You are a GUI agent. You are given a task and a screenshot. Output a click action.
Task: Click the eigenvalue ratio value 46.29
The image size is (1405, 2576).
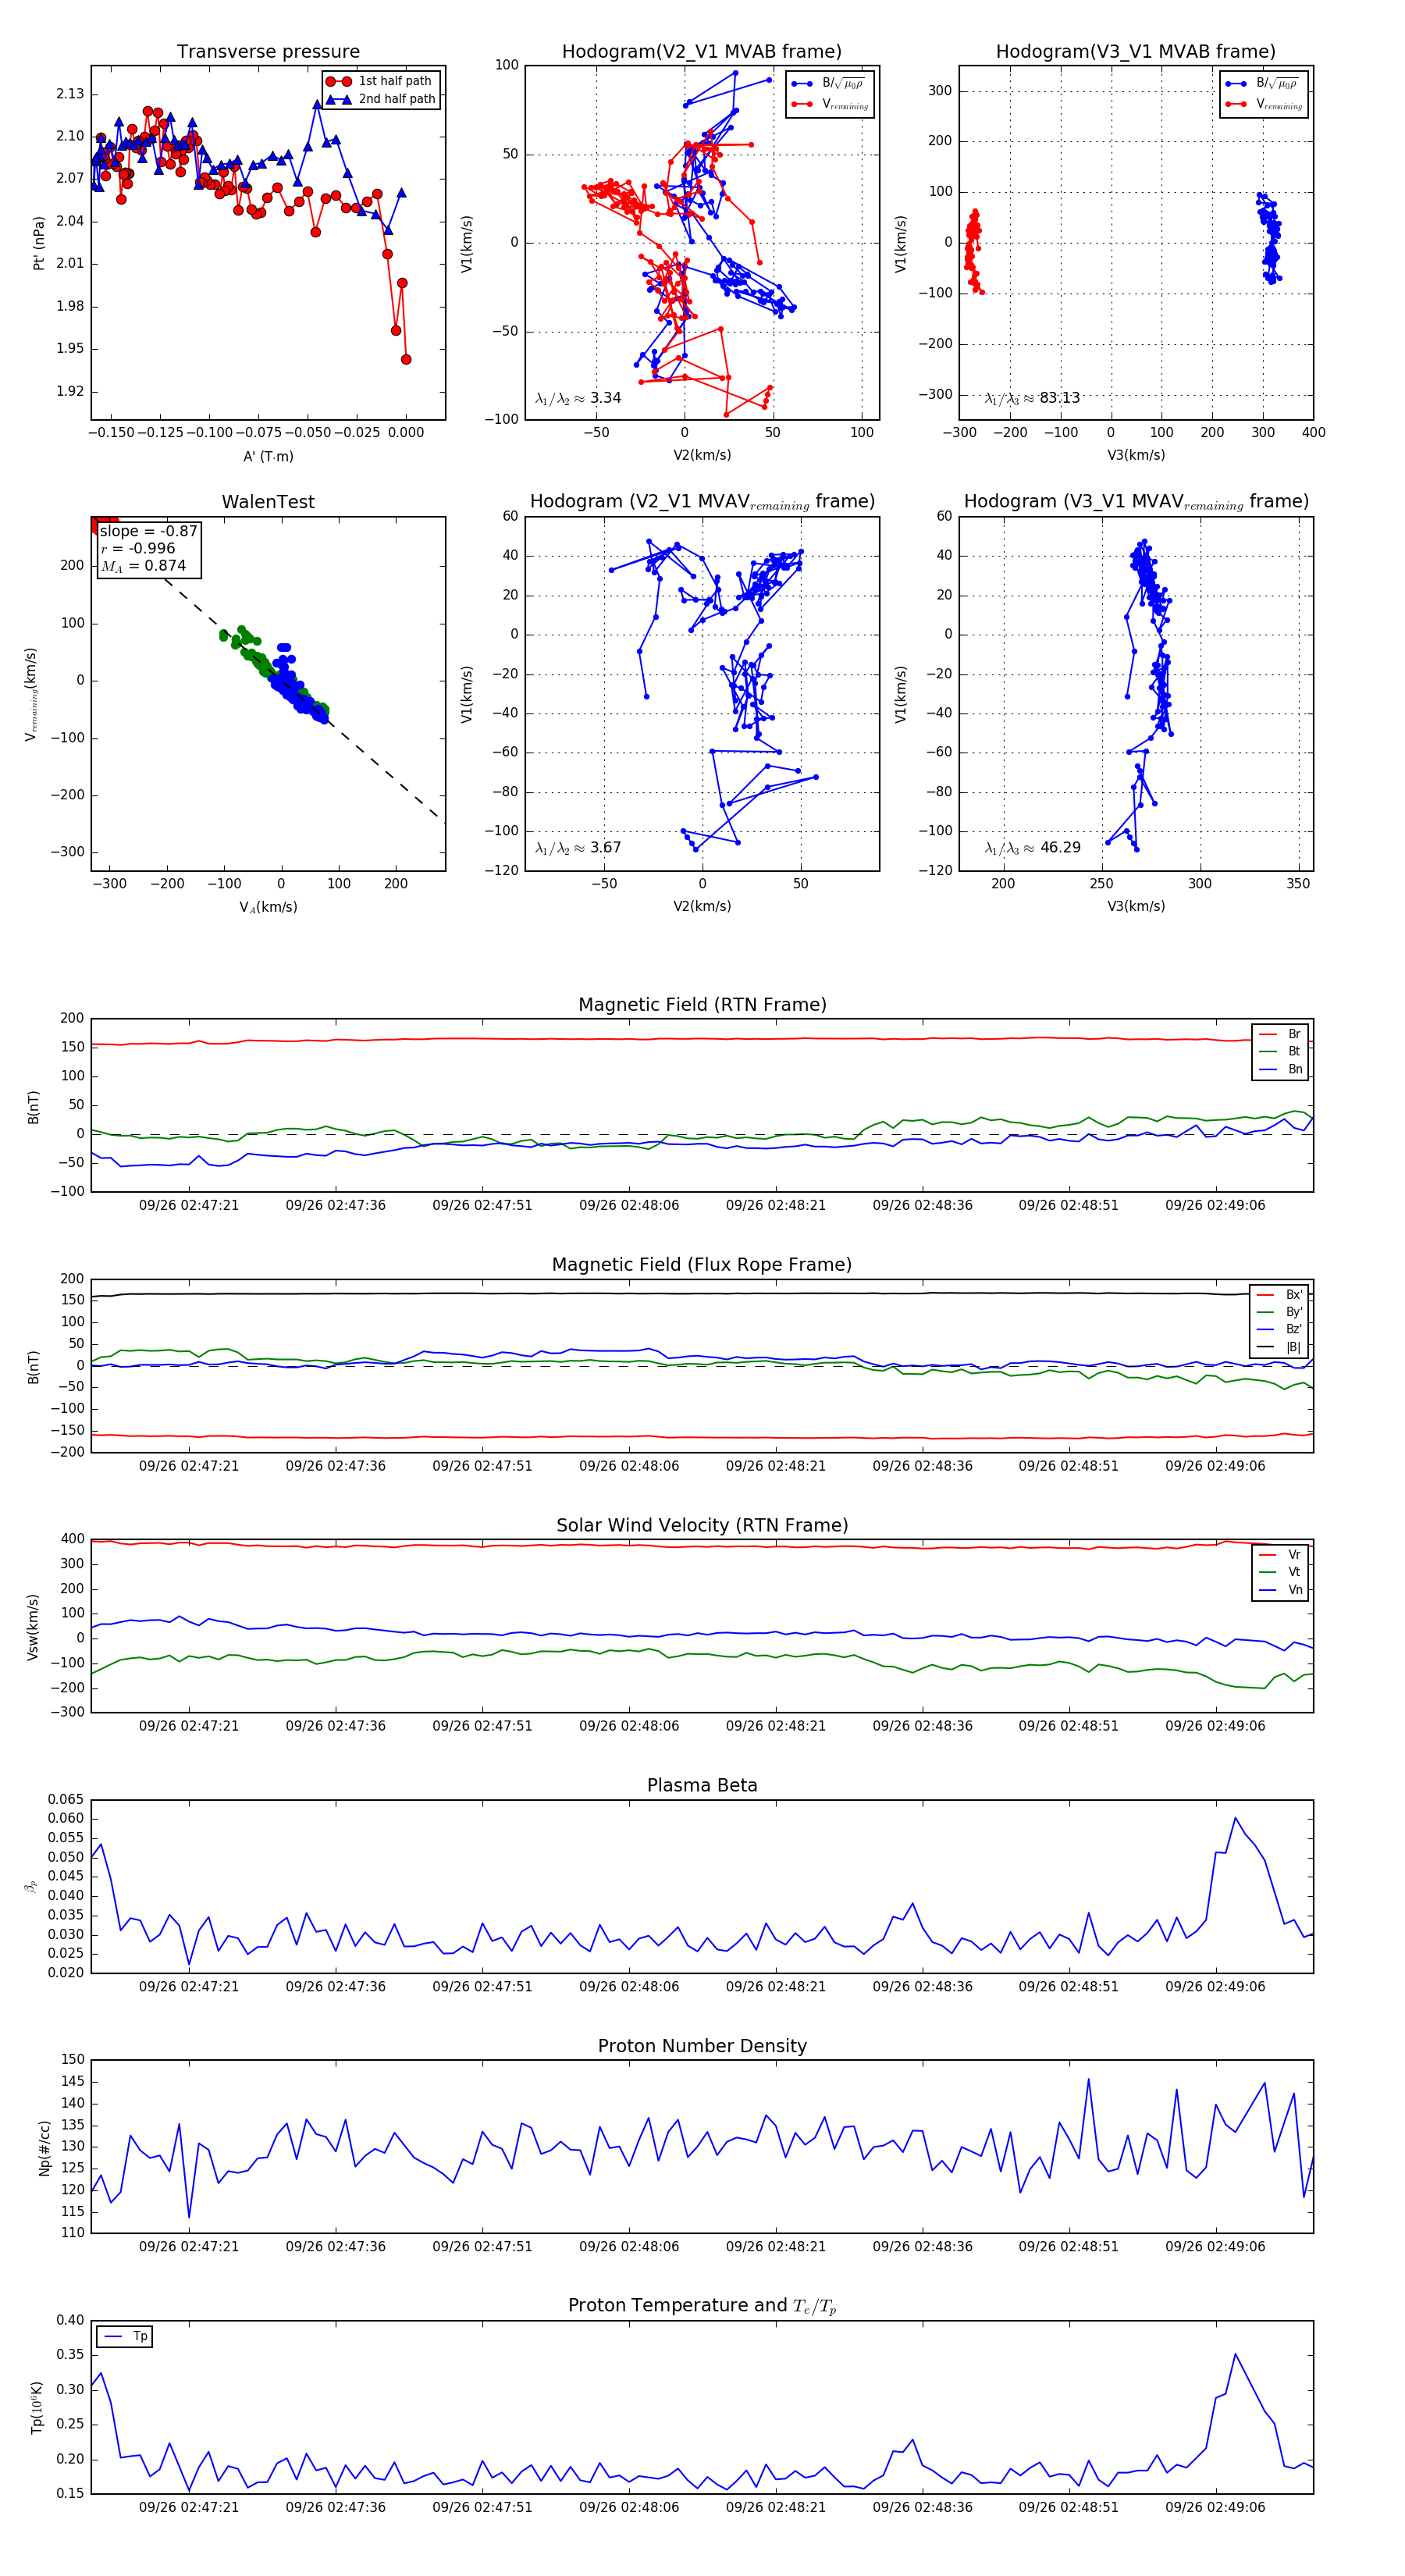tap(1060, 848)
